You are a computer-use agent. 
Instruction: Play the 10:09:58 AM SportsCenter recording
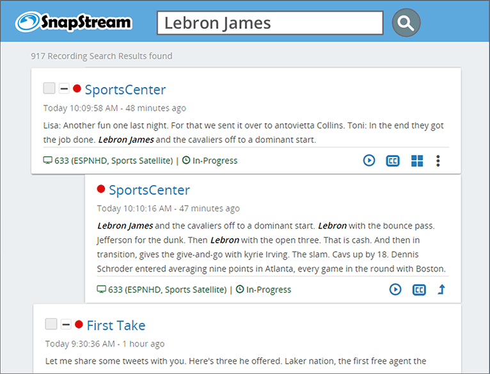click(369, 161)
